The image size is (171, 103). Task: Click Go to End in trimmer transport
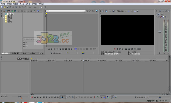tap(66, 49)
